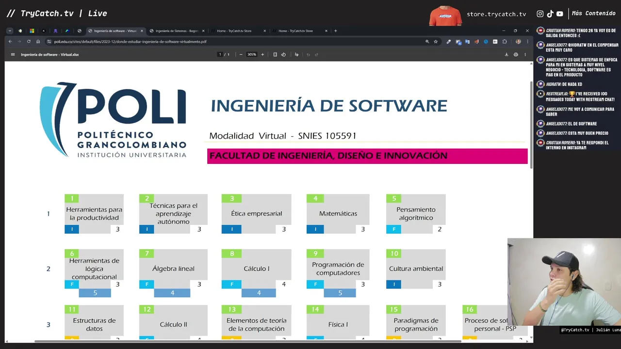Switch to Ingeniería de Sistemas - Bogotá tab
Viewport: 621px width, 349px height.
(x=177, y=31)
